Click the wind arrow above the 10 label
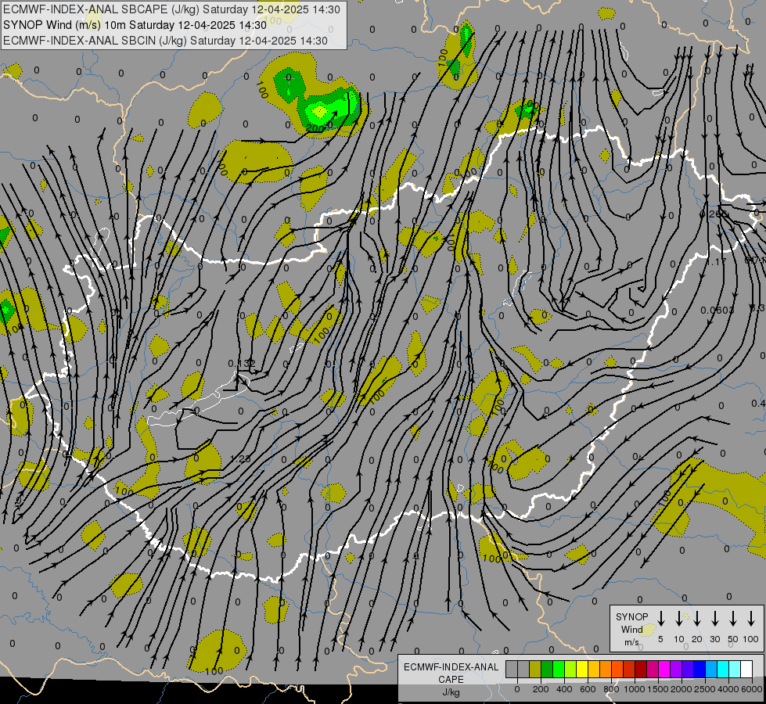Image resolution: width=766 pixels, height=704 pixels. [x=678, y=618]
